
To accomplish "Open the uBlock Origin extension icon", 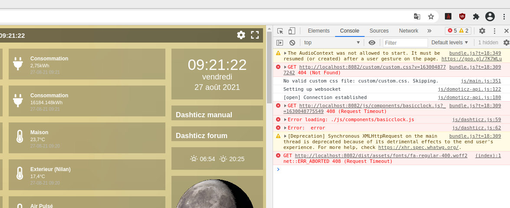I will (x=462, y=16).
